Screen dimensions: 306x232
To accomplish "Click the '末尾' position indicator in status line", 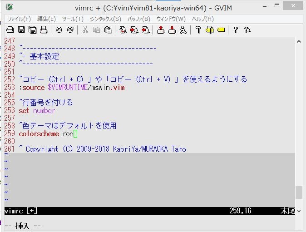I will click(288, 211).
